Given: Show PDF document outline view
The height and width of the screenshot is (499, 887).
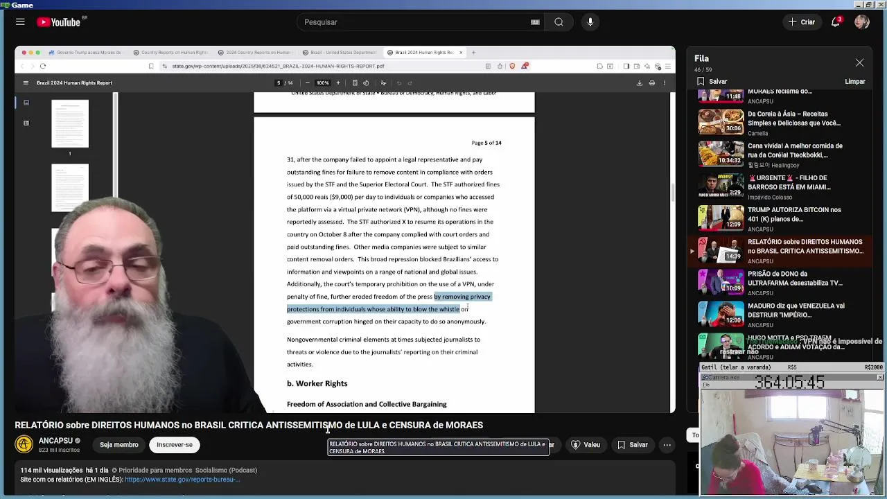Looking at the screenshot, I should (26, 123).
